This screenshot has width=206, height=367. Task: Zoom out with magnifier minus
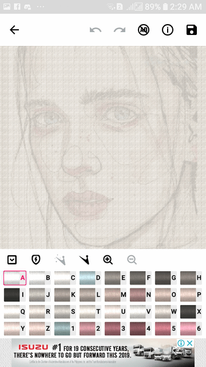(132, 260)
